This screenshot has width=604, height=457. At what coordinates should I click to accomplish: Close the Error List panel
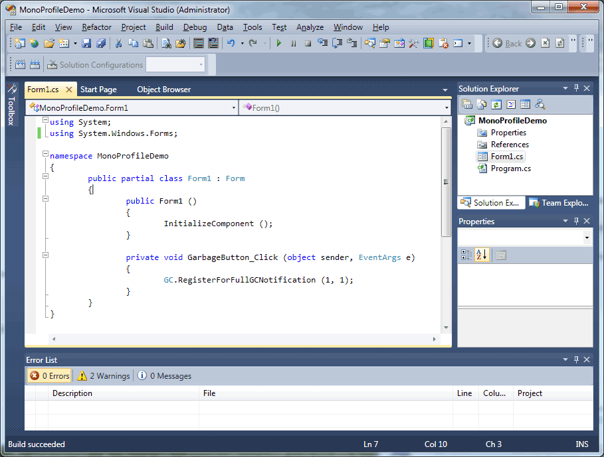click(x=587, y=359)
